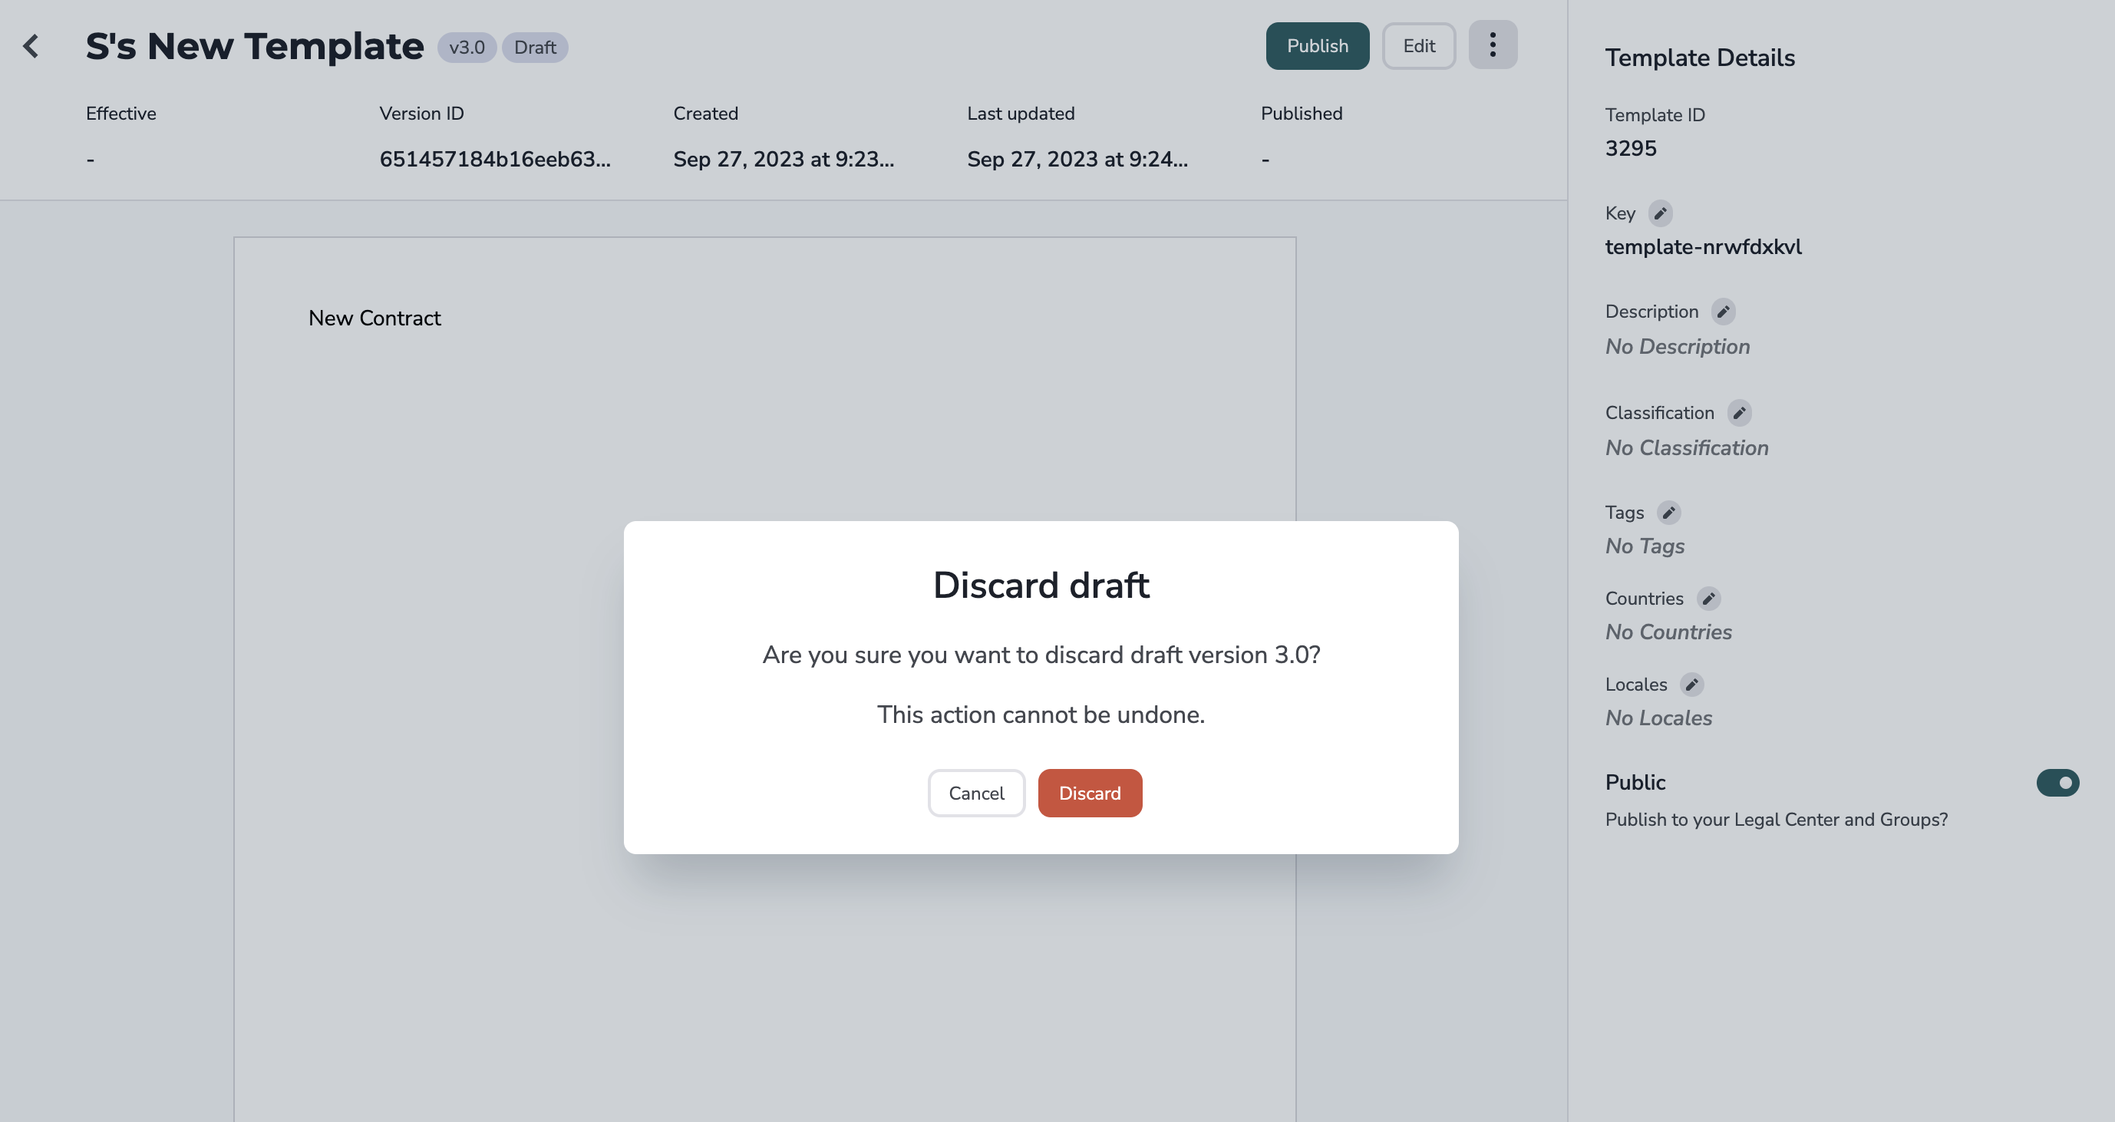2115x1122 pixels.
Task: Click the No Classification placeholder text
Action: 1687,448
